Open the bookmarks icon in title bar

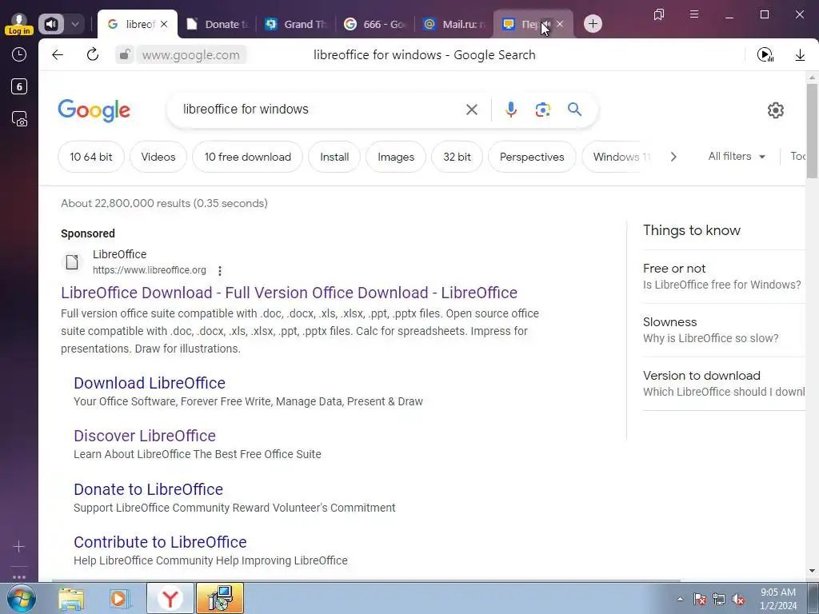pyautogui.click(x=659, y=14)
